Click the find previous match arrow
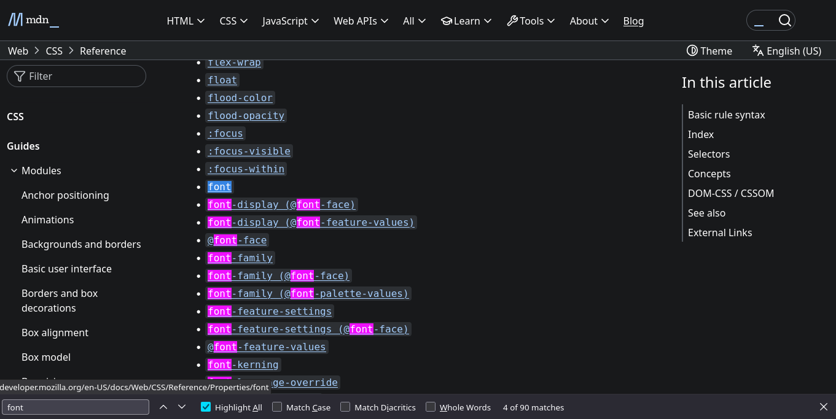 click(163, 407)
